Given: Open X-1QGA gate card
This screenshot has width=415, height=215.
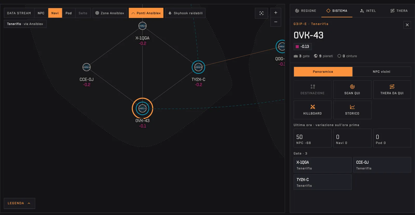Looking at the screenshot, I should pyautogui.click(x=322, y=165).
